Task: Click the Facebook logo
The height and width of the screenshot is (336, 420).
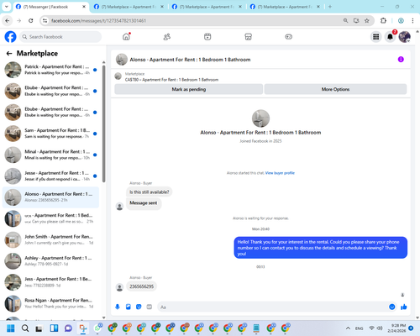Action: click(x=10, y=37)
